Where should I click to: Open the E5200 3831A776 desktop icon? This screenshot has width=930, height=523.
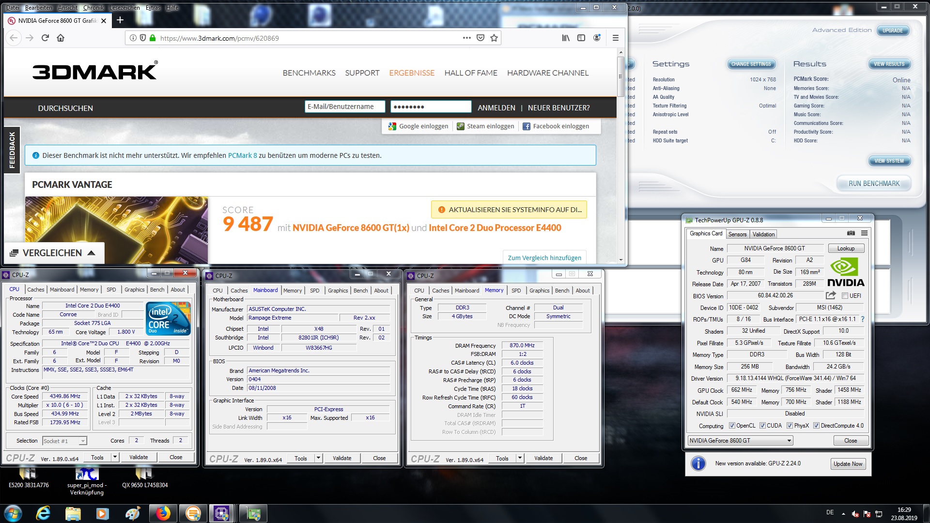click(x=29, y=477)
